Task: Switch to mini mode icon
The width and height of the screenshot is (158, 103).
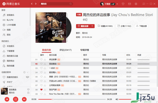Action: tap(144, 4)
